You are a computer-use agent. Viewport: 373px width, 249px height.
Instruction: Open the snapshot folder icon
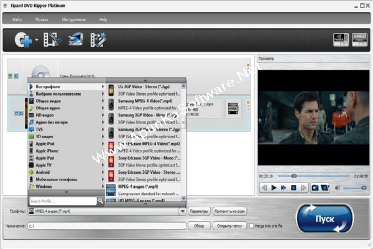(x=325, y=188)
